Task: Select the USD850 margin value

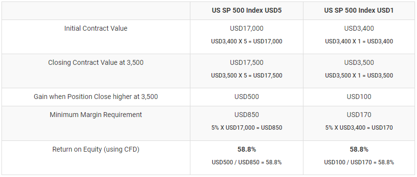Action: pos(247,115)
